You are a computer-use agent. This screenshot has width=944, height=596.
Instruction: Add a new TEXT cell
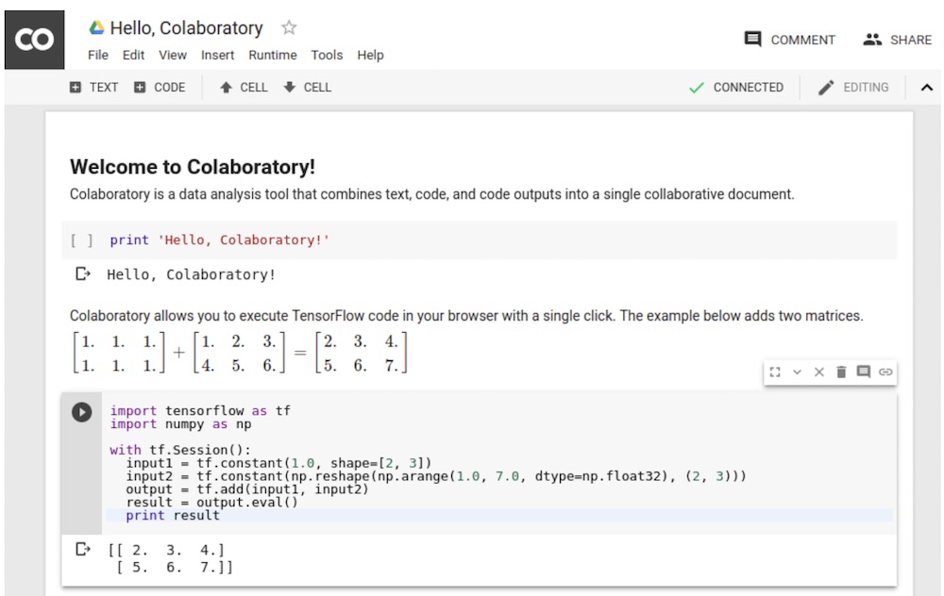93,87
